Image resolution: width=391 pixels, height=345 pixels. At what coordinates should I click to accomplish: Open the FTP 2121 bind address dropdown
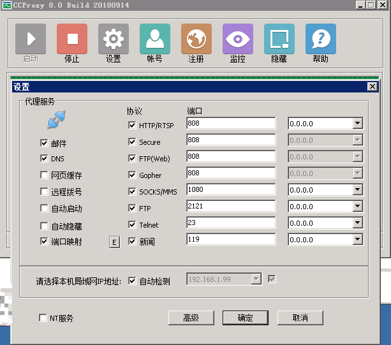click(x=358, y=206)
